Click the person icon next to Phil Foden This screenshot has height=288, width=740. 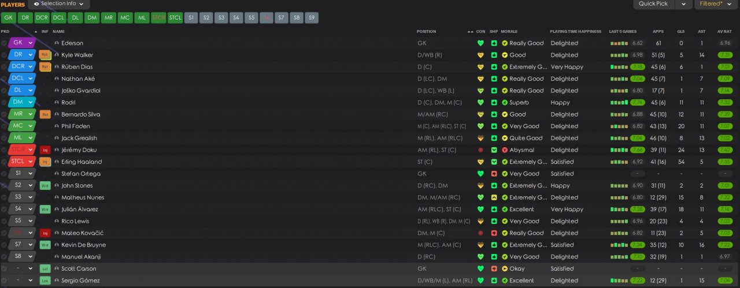(57, 126)
